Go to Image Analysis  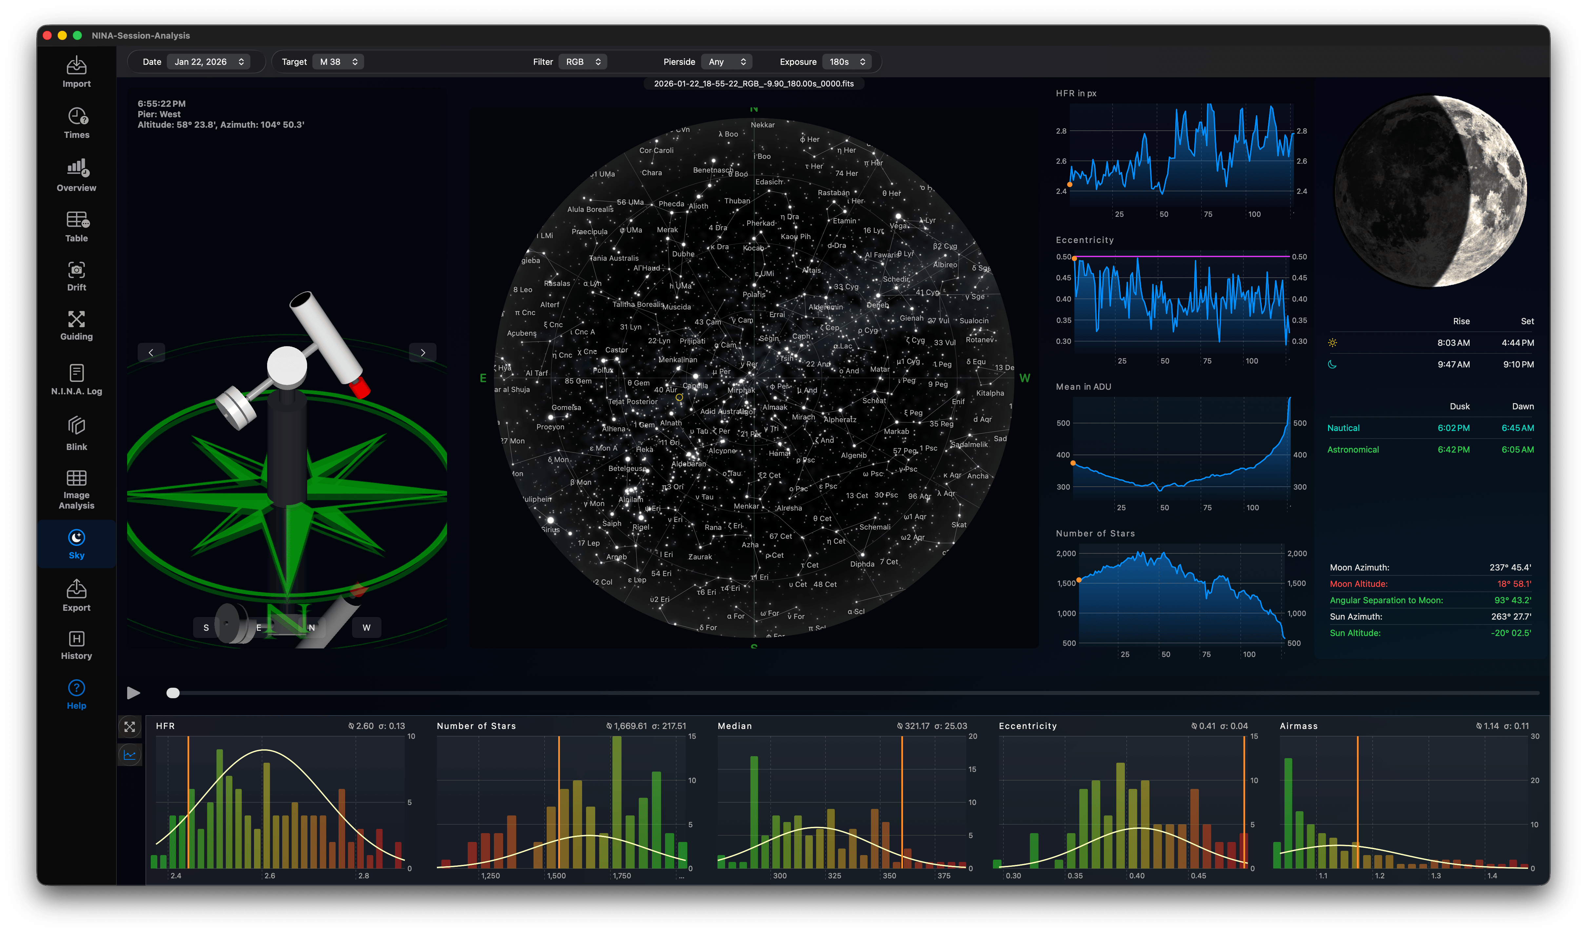[76, 490]
